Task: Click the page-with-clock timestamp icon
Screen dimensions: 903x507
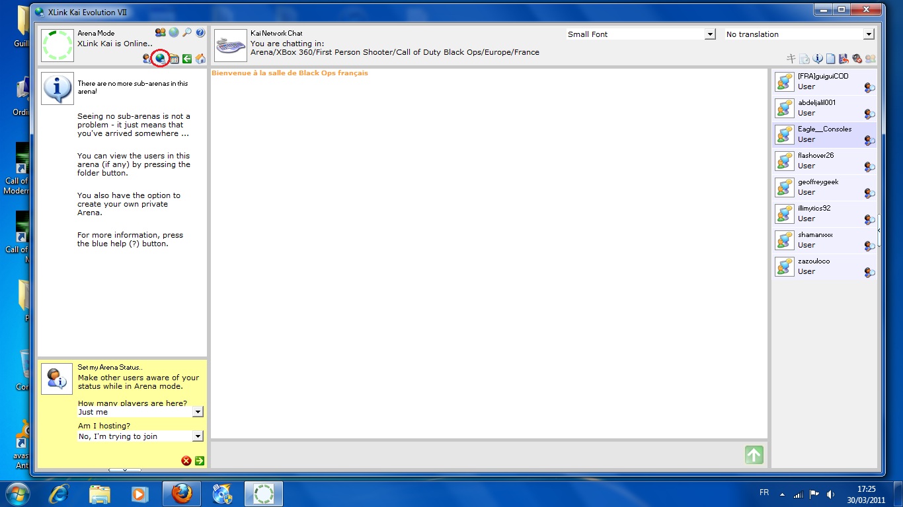Action: pos(805,59)
